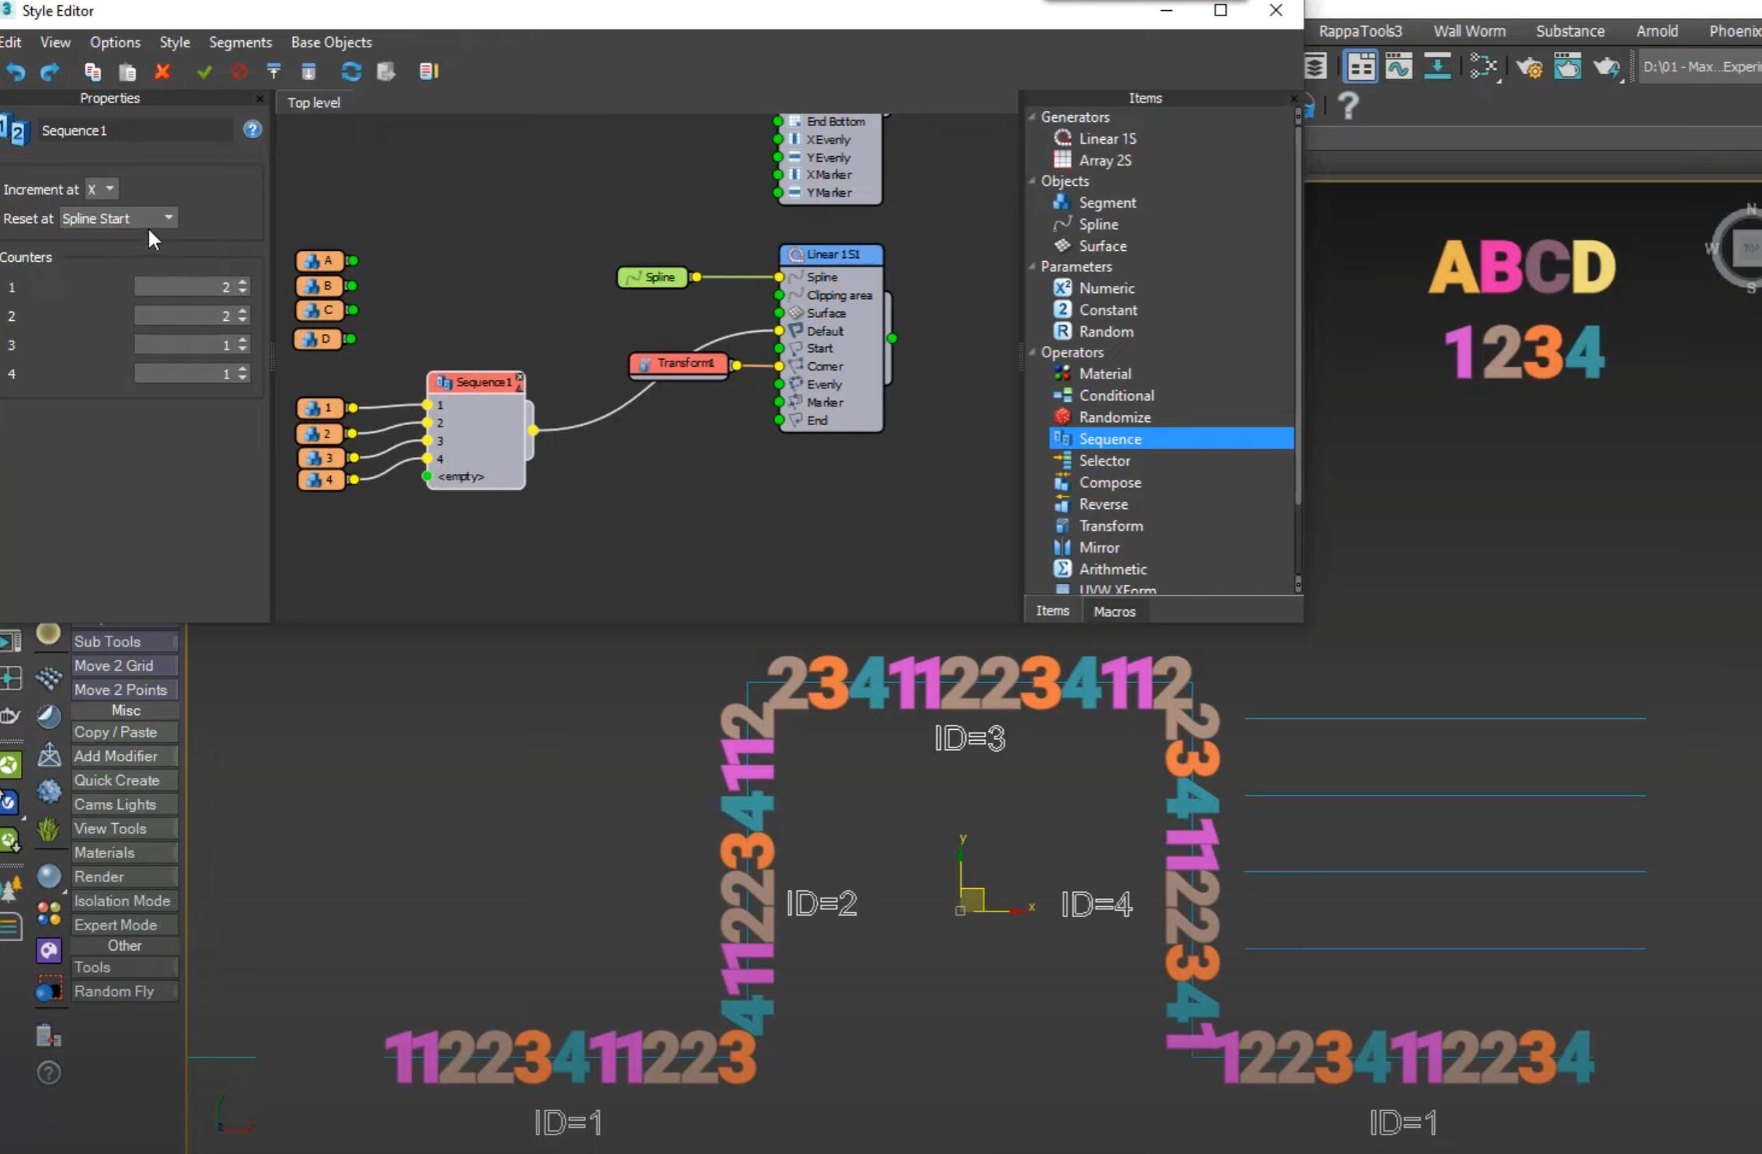
Task: Click the Sequence1 name field
Action: (135, 131)
